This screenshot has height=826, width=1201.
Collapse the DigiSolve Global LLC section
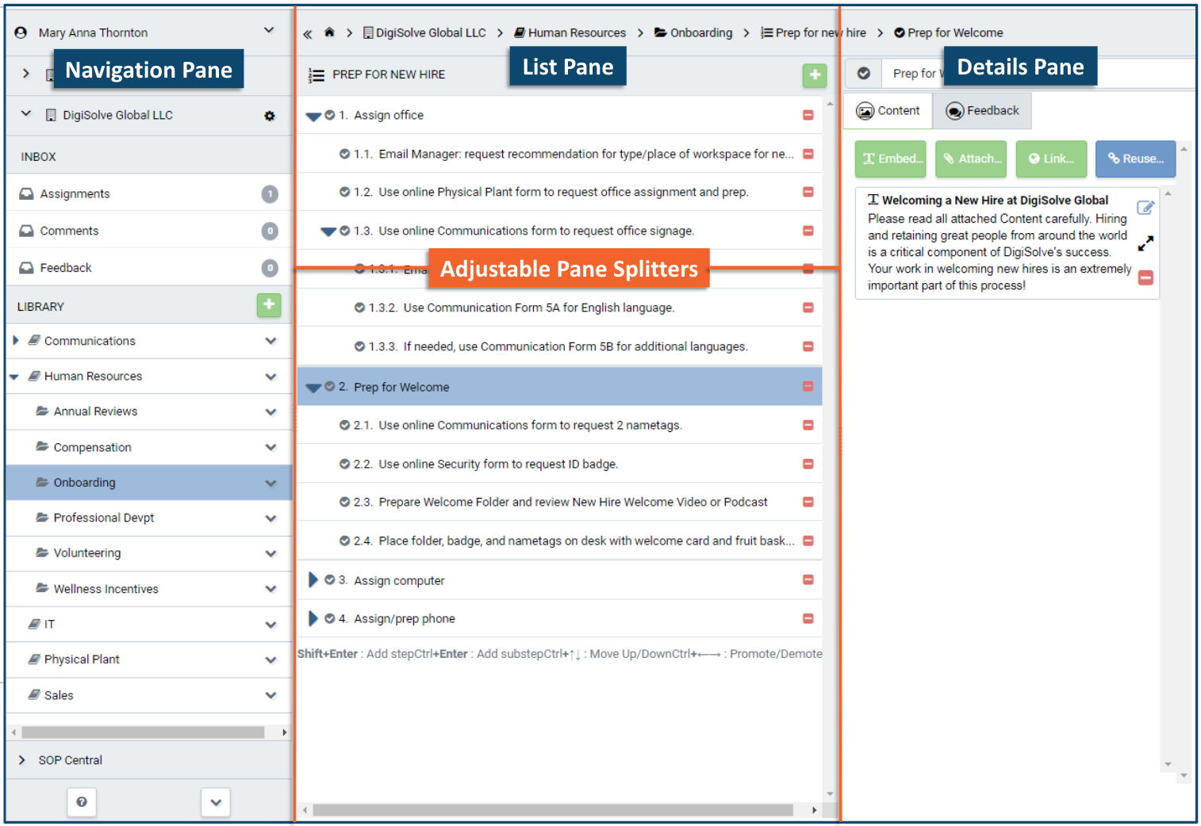[x=26, y=113]
